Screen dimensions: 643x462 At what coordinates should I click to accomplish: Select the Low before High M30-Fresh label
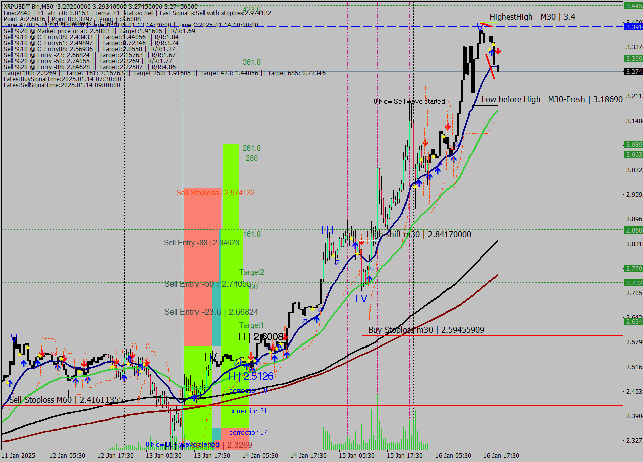point(552,100)
